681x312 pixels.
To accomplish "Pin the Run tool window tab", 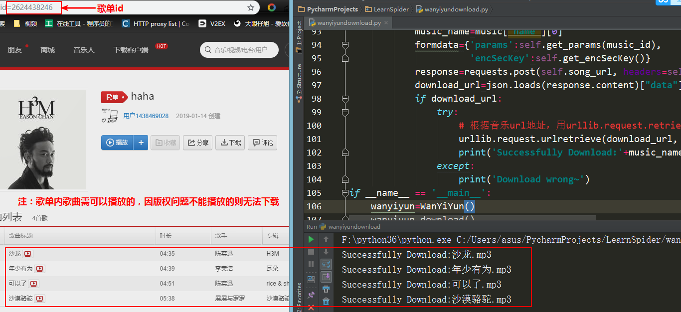I will click(x=311, y=295).
